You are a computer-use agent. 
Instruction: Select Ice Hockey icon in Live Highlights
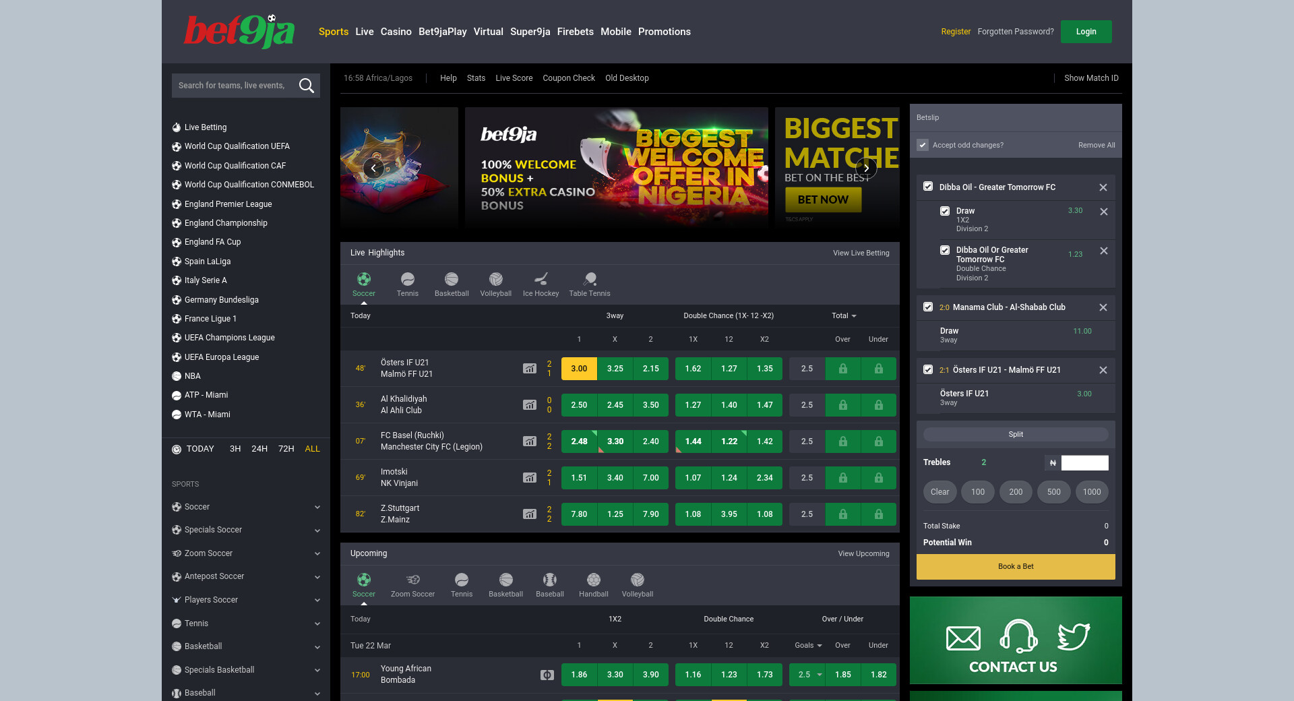point(541,280)
